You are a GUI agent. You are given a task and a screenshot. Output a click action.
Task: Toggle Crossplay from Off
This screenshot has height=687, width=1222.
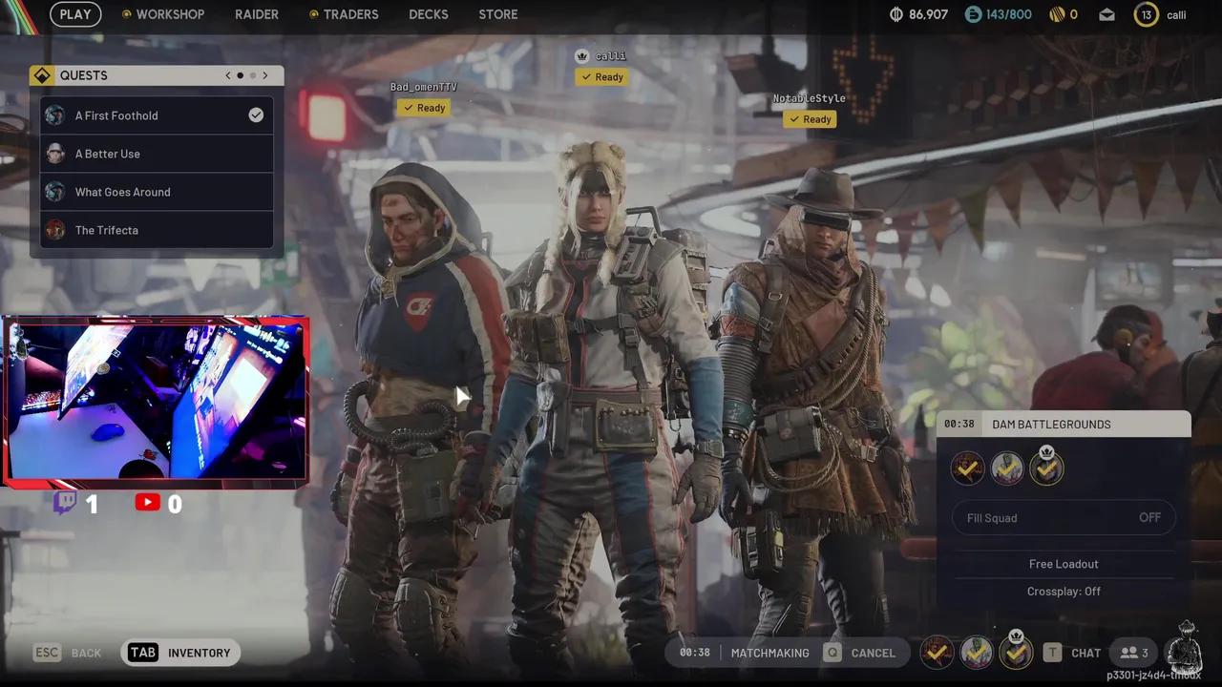[x=1064, y=591]
